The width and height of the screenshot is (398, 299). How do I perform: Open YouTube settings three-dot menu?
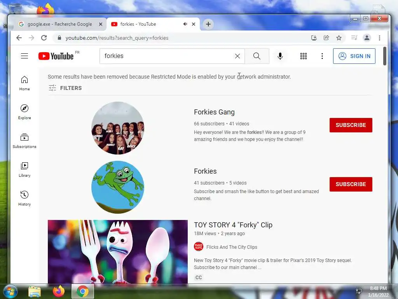pyautogui.click(x=322, y=56)
